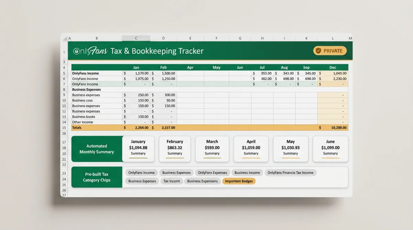Select column B header

[x=97, y=39]
